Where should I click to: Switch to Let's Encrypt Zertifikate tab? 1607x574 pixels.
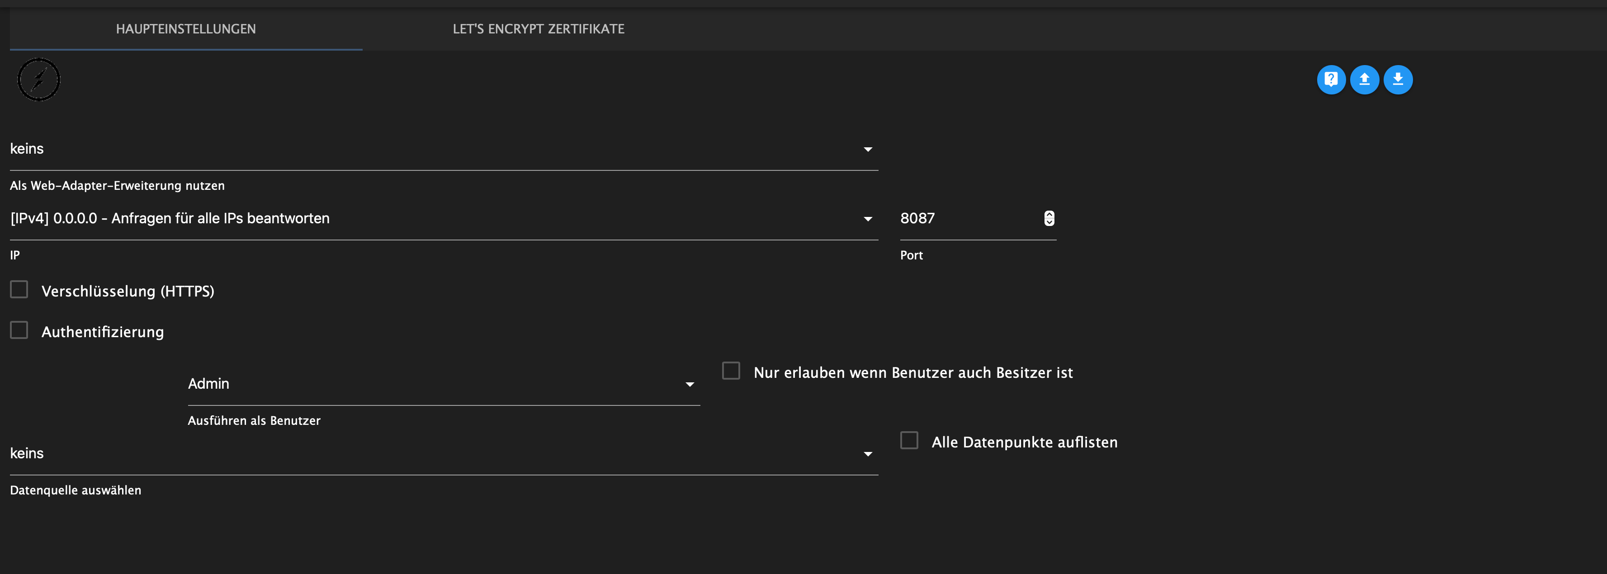tap(539, 28)
